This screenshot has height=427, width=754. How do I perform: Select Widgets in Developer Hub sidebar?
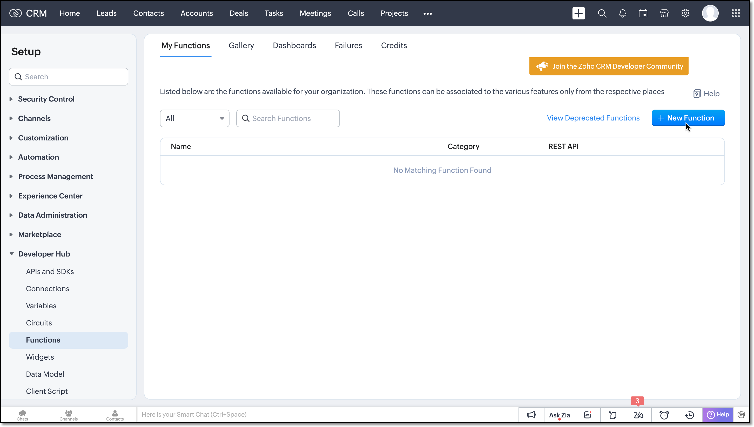40,357
